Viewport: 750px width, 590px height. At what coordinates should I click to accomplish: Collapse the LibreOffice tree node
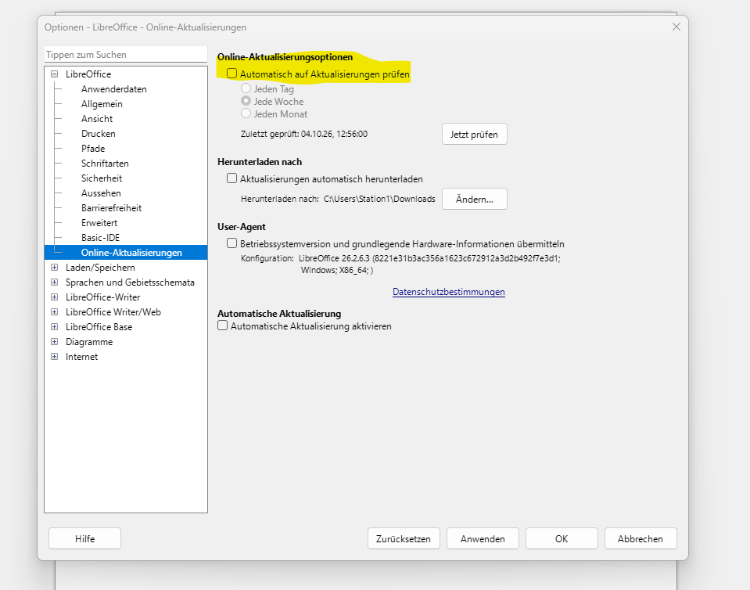[55, 74]
